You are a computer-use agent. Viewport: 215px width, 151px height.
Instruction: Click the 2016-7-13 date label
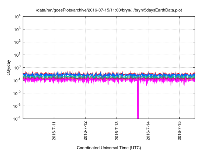[117, 131]
